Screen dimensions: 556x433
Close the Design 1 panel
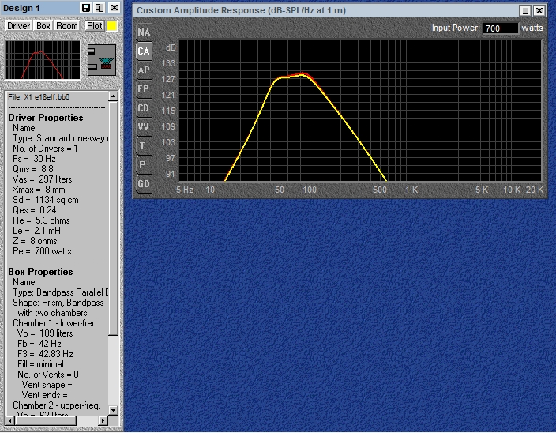click(115, 7)
